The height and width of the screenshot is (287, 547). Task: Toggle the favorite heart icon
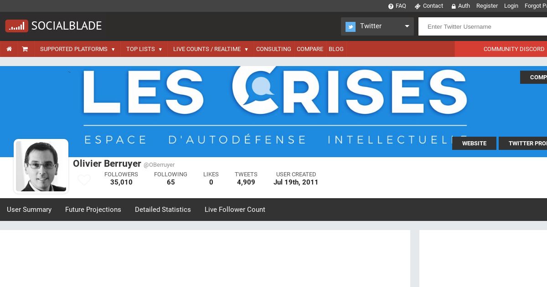click(84, 180)
